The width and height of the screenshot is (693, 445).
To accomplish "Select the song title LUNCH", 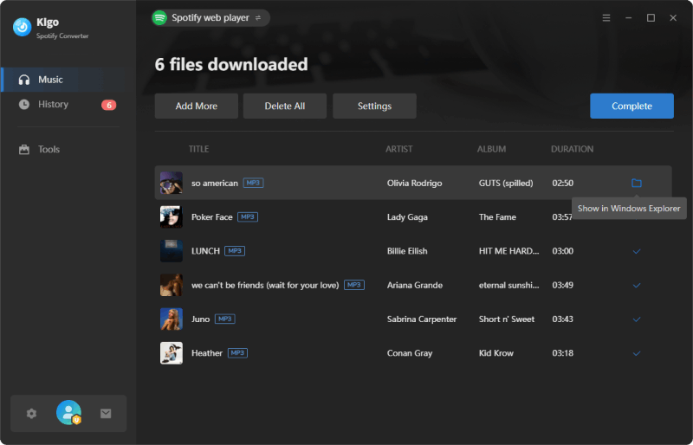I will pyautogui.click(x=205, y=251).
